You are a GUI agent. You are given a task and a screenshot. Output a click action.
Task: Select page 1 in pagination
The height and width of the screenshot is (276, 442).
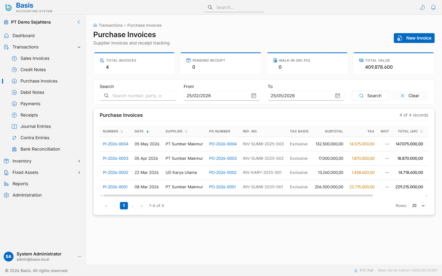pyautogui.click(x=124, y=206)
